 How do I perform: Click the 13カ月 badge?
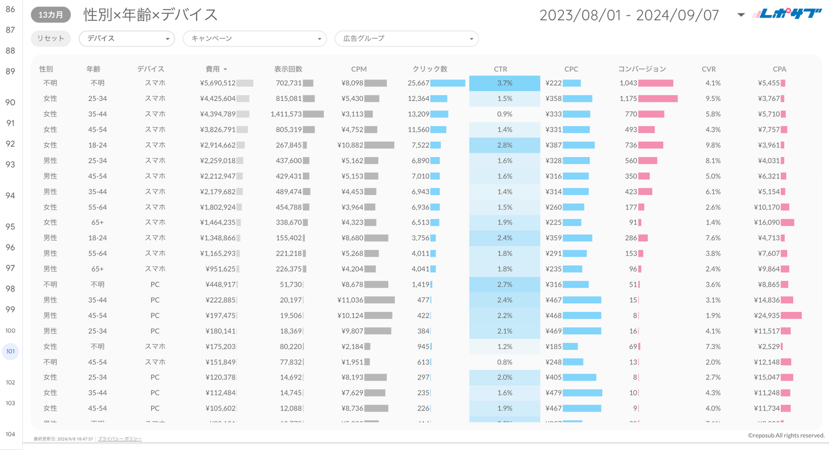tap(50, 15)
